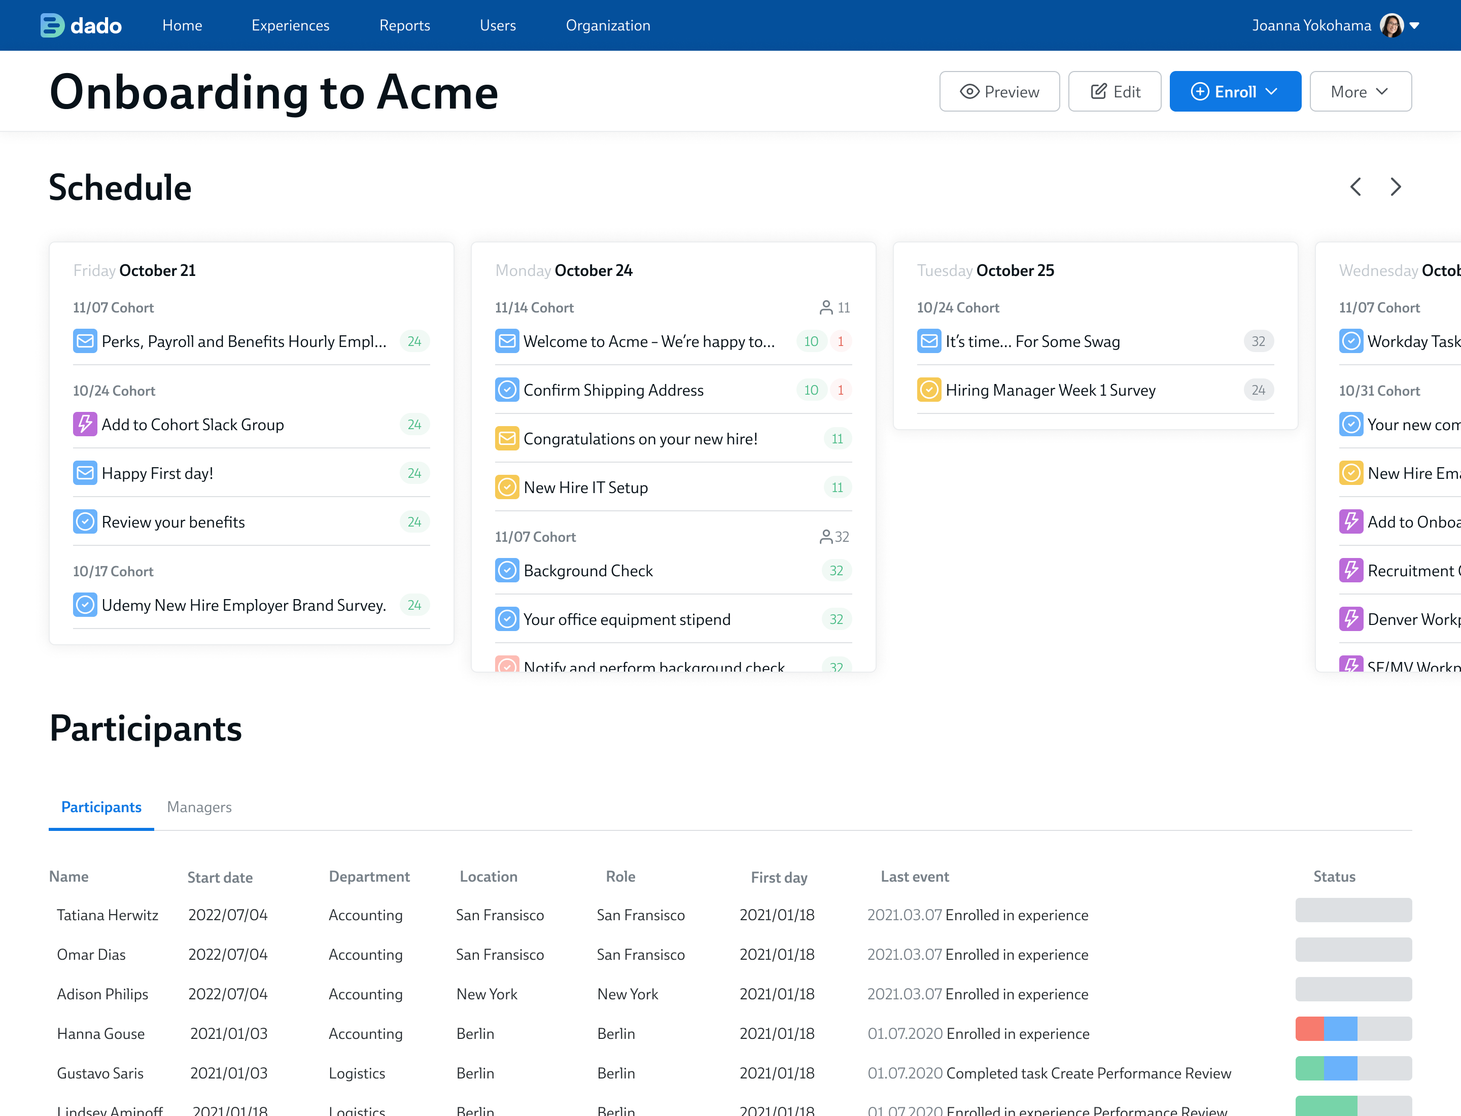Click yellow email icon for Congratulations on your new hire!
Screen dimensions: 1461x1116
tap(507, 438)
